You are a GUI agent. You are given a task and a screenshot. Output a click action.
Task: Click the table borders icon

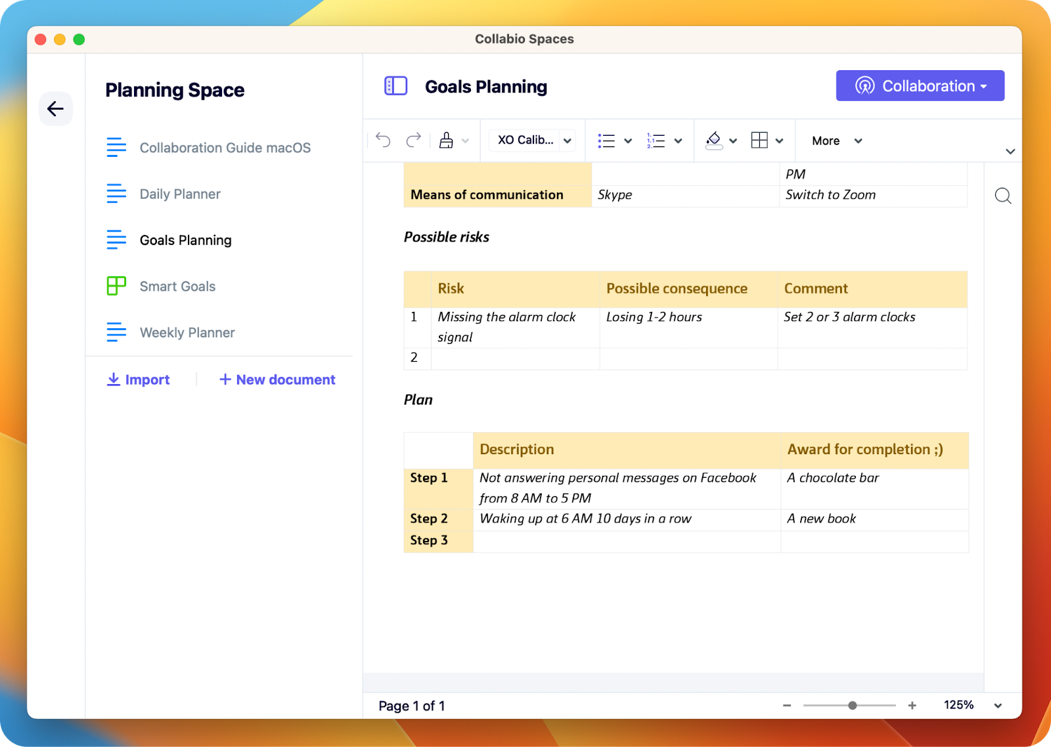(x=759, y=140)
